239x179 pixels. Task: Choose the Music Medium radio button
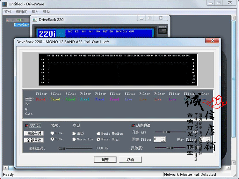tap(98, 134)
